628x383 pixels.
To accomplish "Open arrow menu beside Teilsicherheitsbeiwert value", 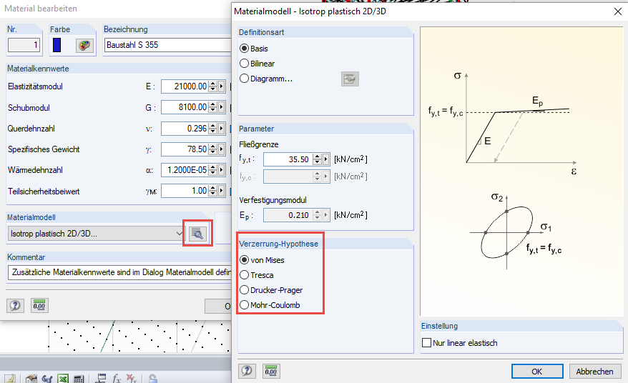I will [x=221, y=191].
